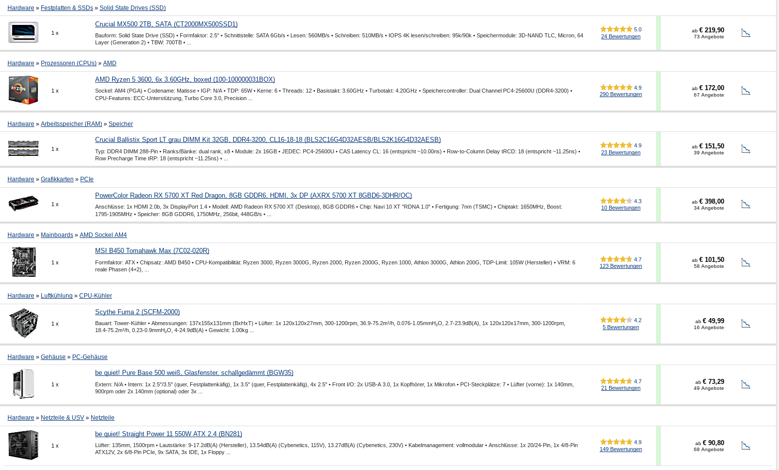Click the Ryzen 5 3600 product thumbnail
779x470 pixels.
point(23,90)
